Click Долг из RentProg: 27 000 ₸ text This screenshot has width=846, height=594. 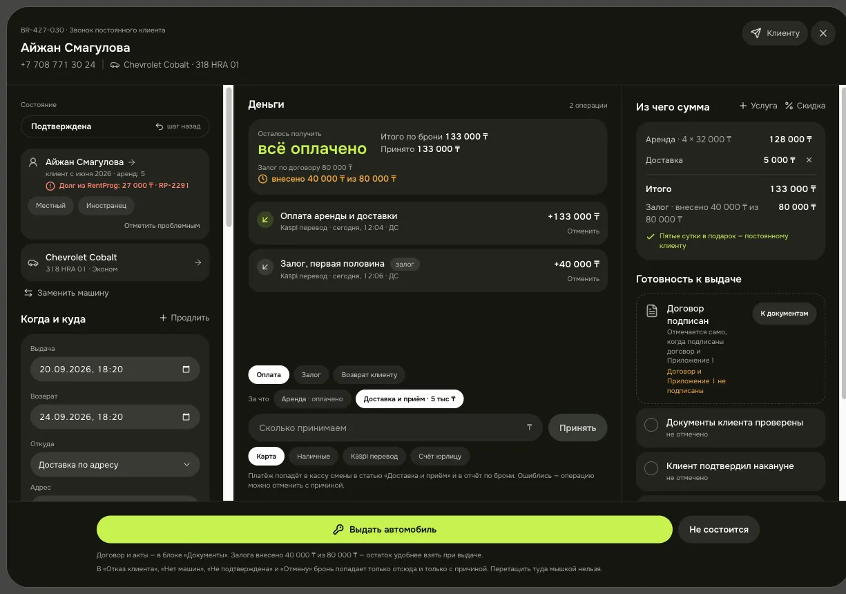tap(106, 186)
